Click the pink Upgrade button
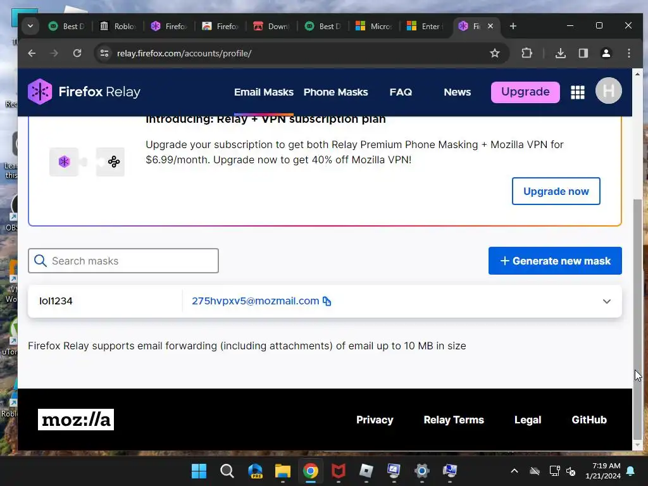 [525, 92]
